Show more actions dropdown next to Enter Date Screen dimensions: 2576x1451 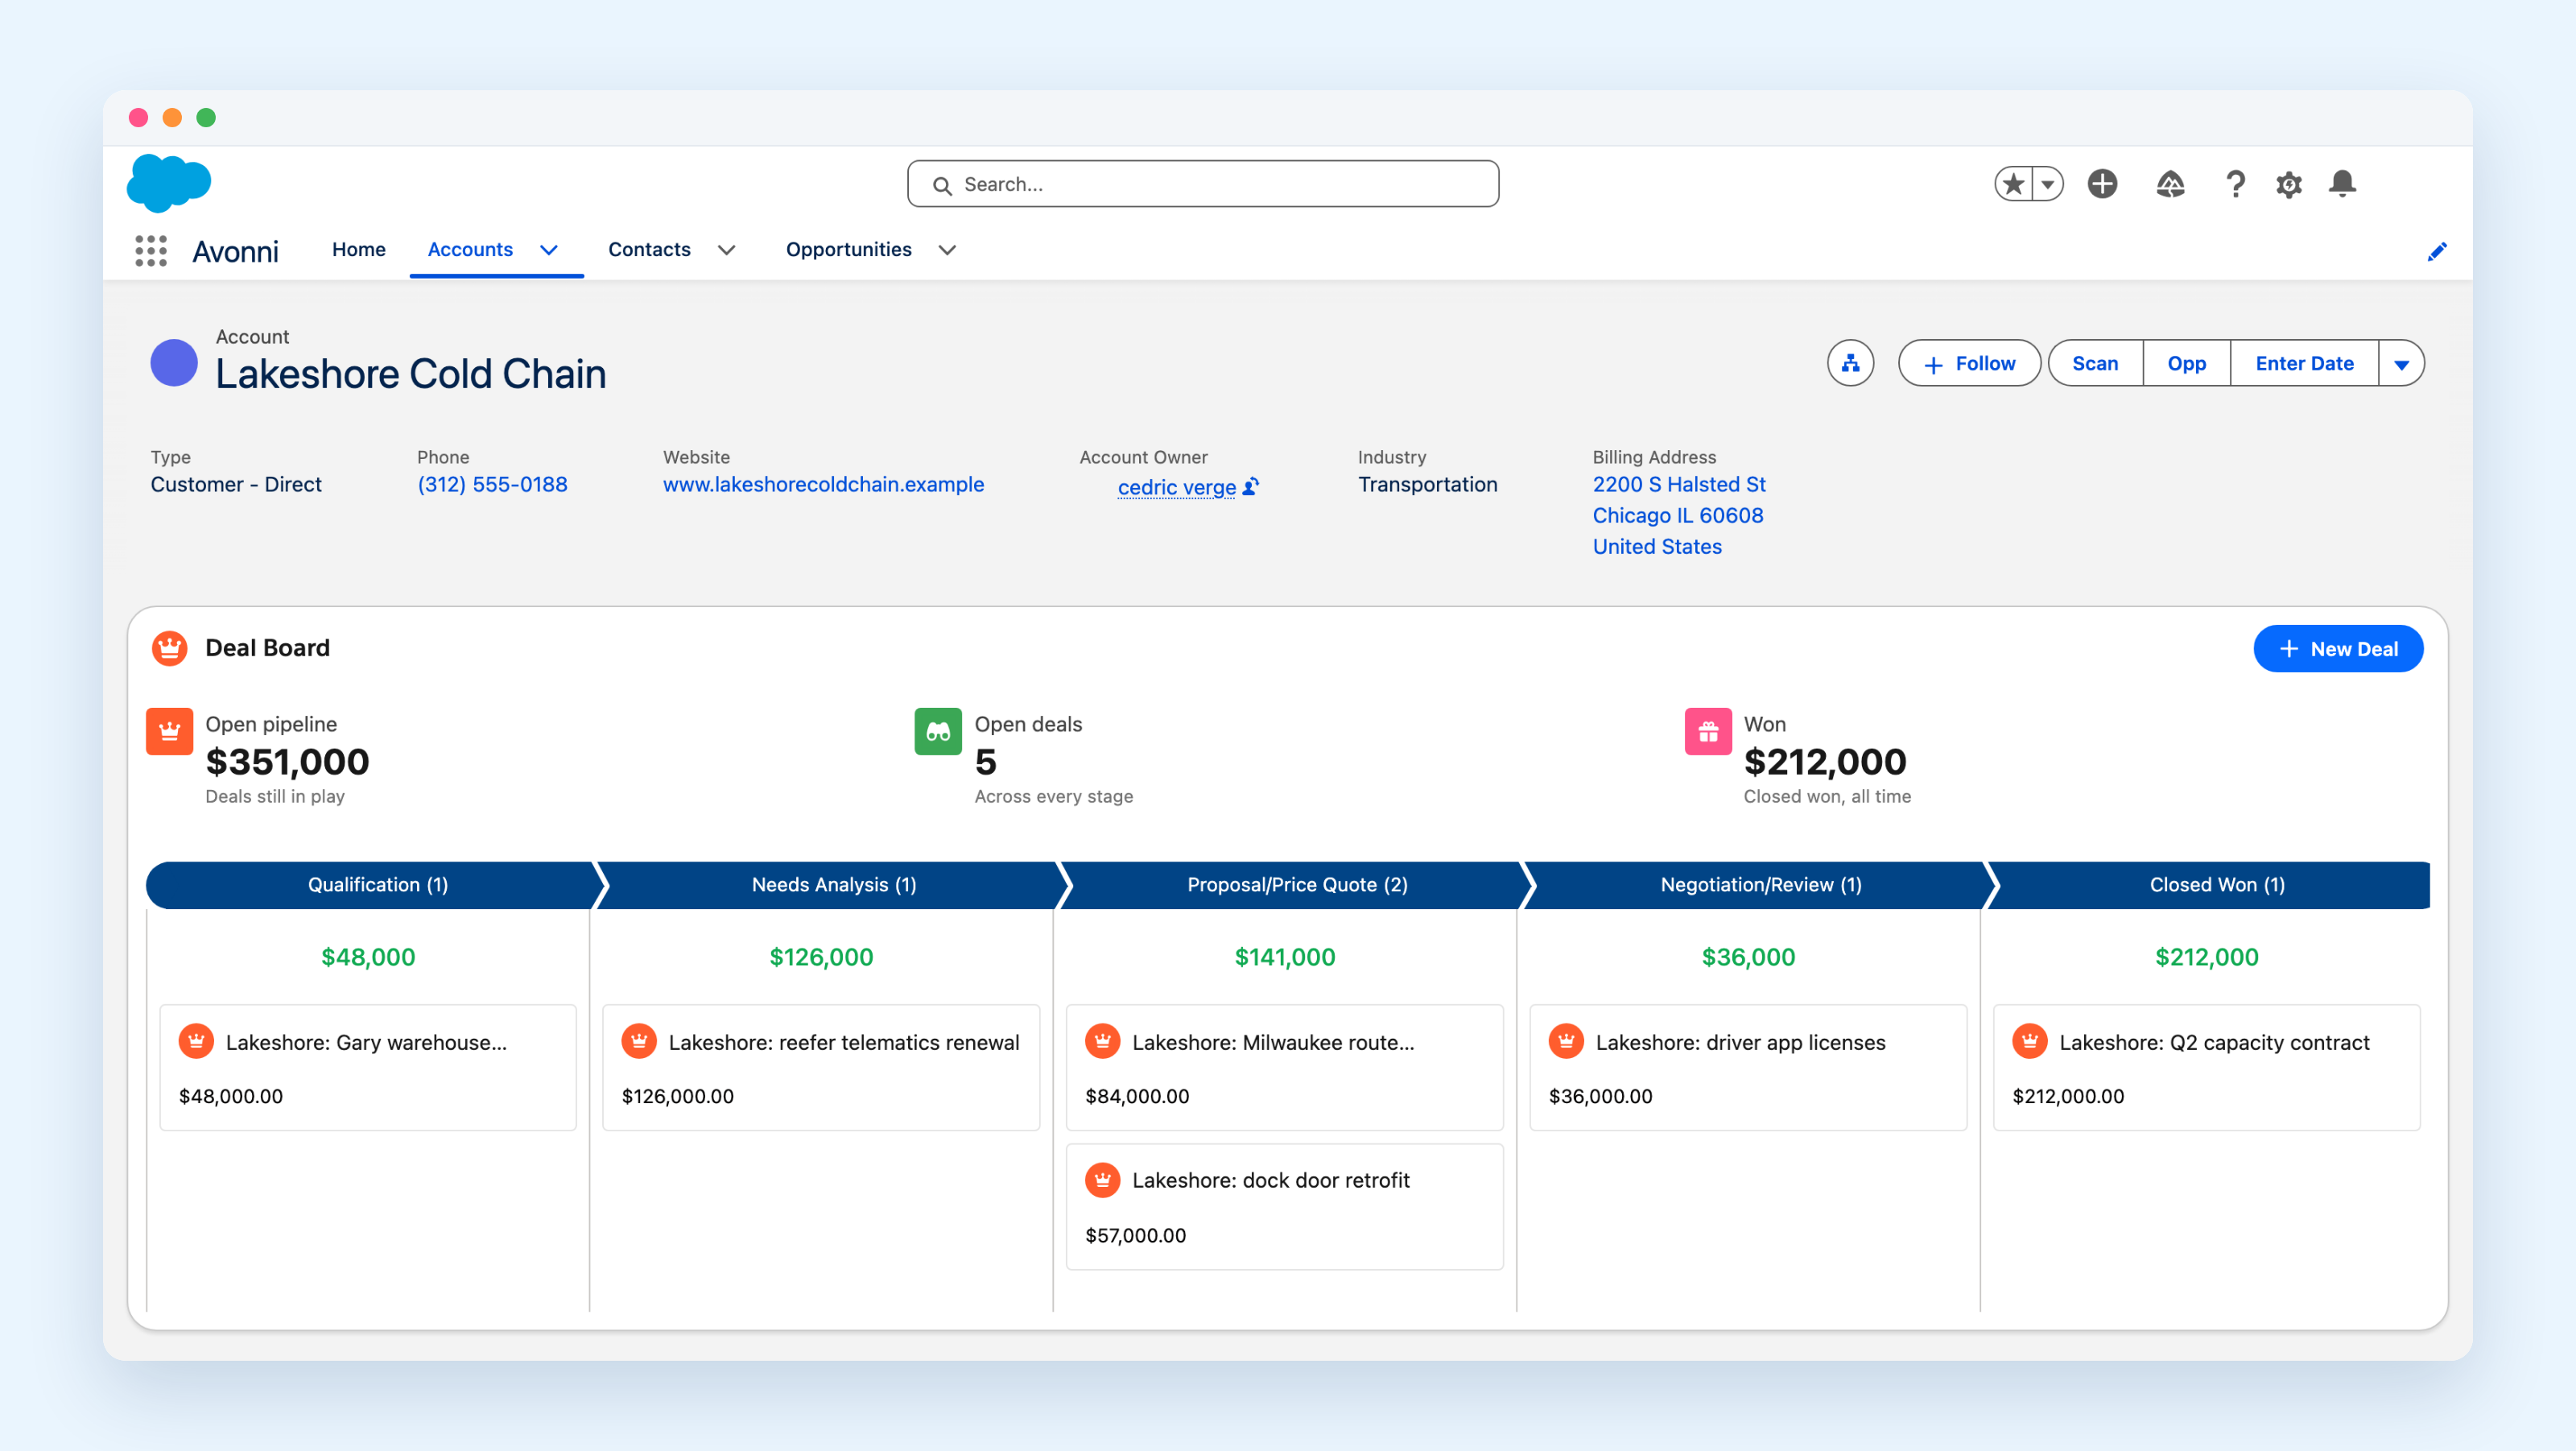(x=2401, y=363)
